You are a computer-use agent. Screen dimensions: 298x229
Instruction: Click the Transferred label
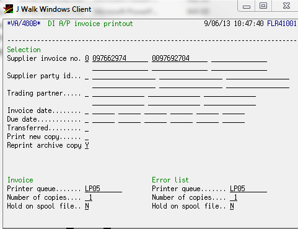(x=43, y=128)
